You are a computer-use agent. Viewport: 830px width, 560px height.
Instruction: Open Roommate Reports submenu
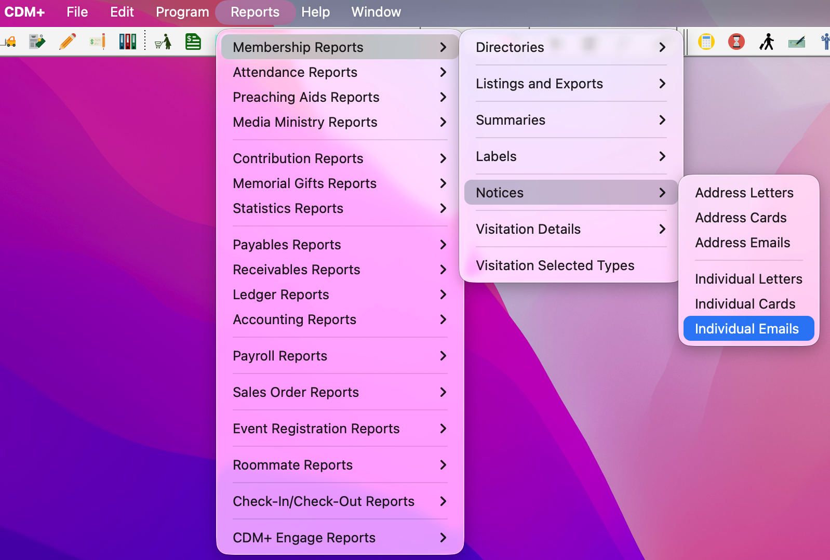click(x=340, y=465)
